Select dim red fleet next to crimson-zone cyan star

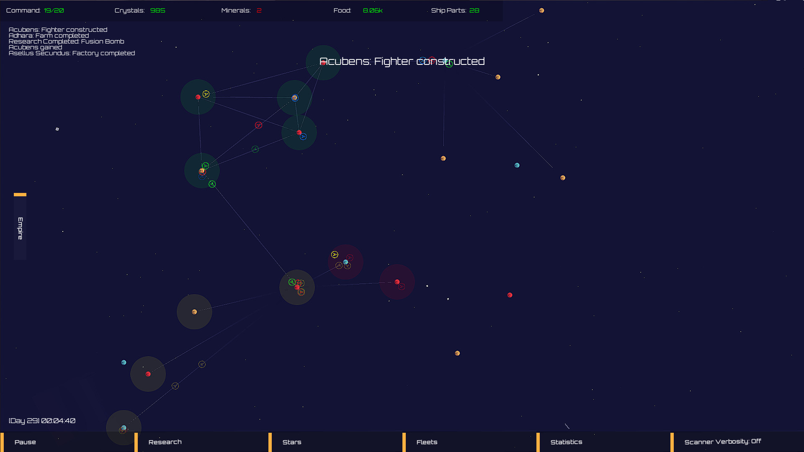pyautogui.click(x=350, y=258)
